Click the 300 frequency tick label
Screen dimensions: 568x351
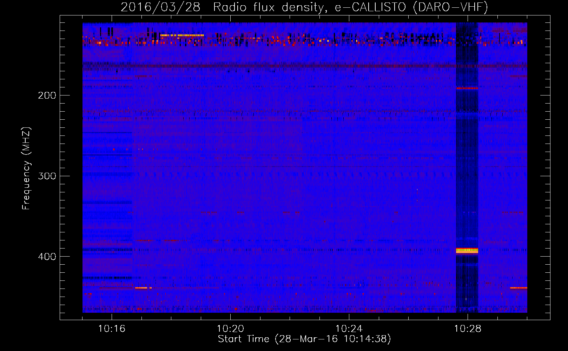point(47,176)
